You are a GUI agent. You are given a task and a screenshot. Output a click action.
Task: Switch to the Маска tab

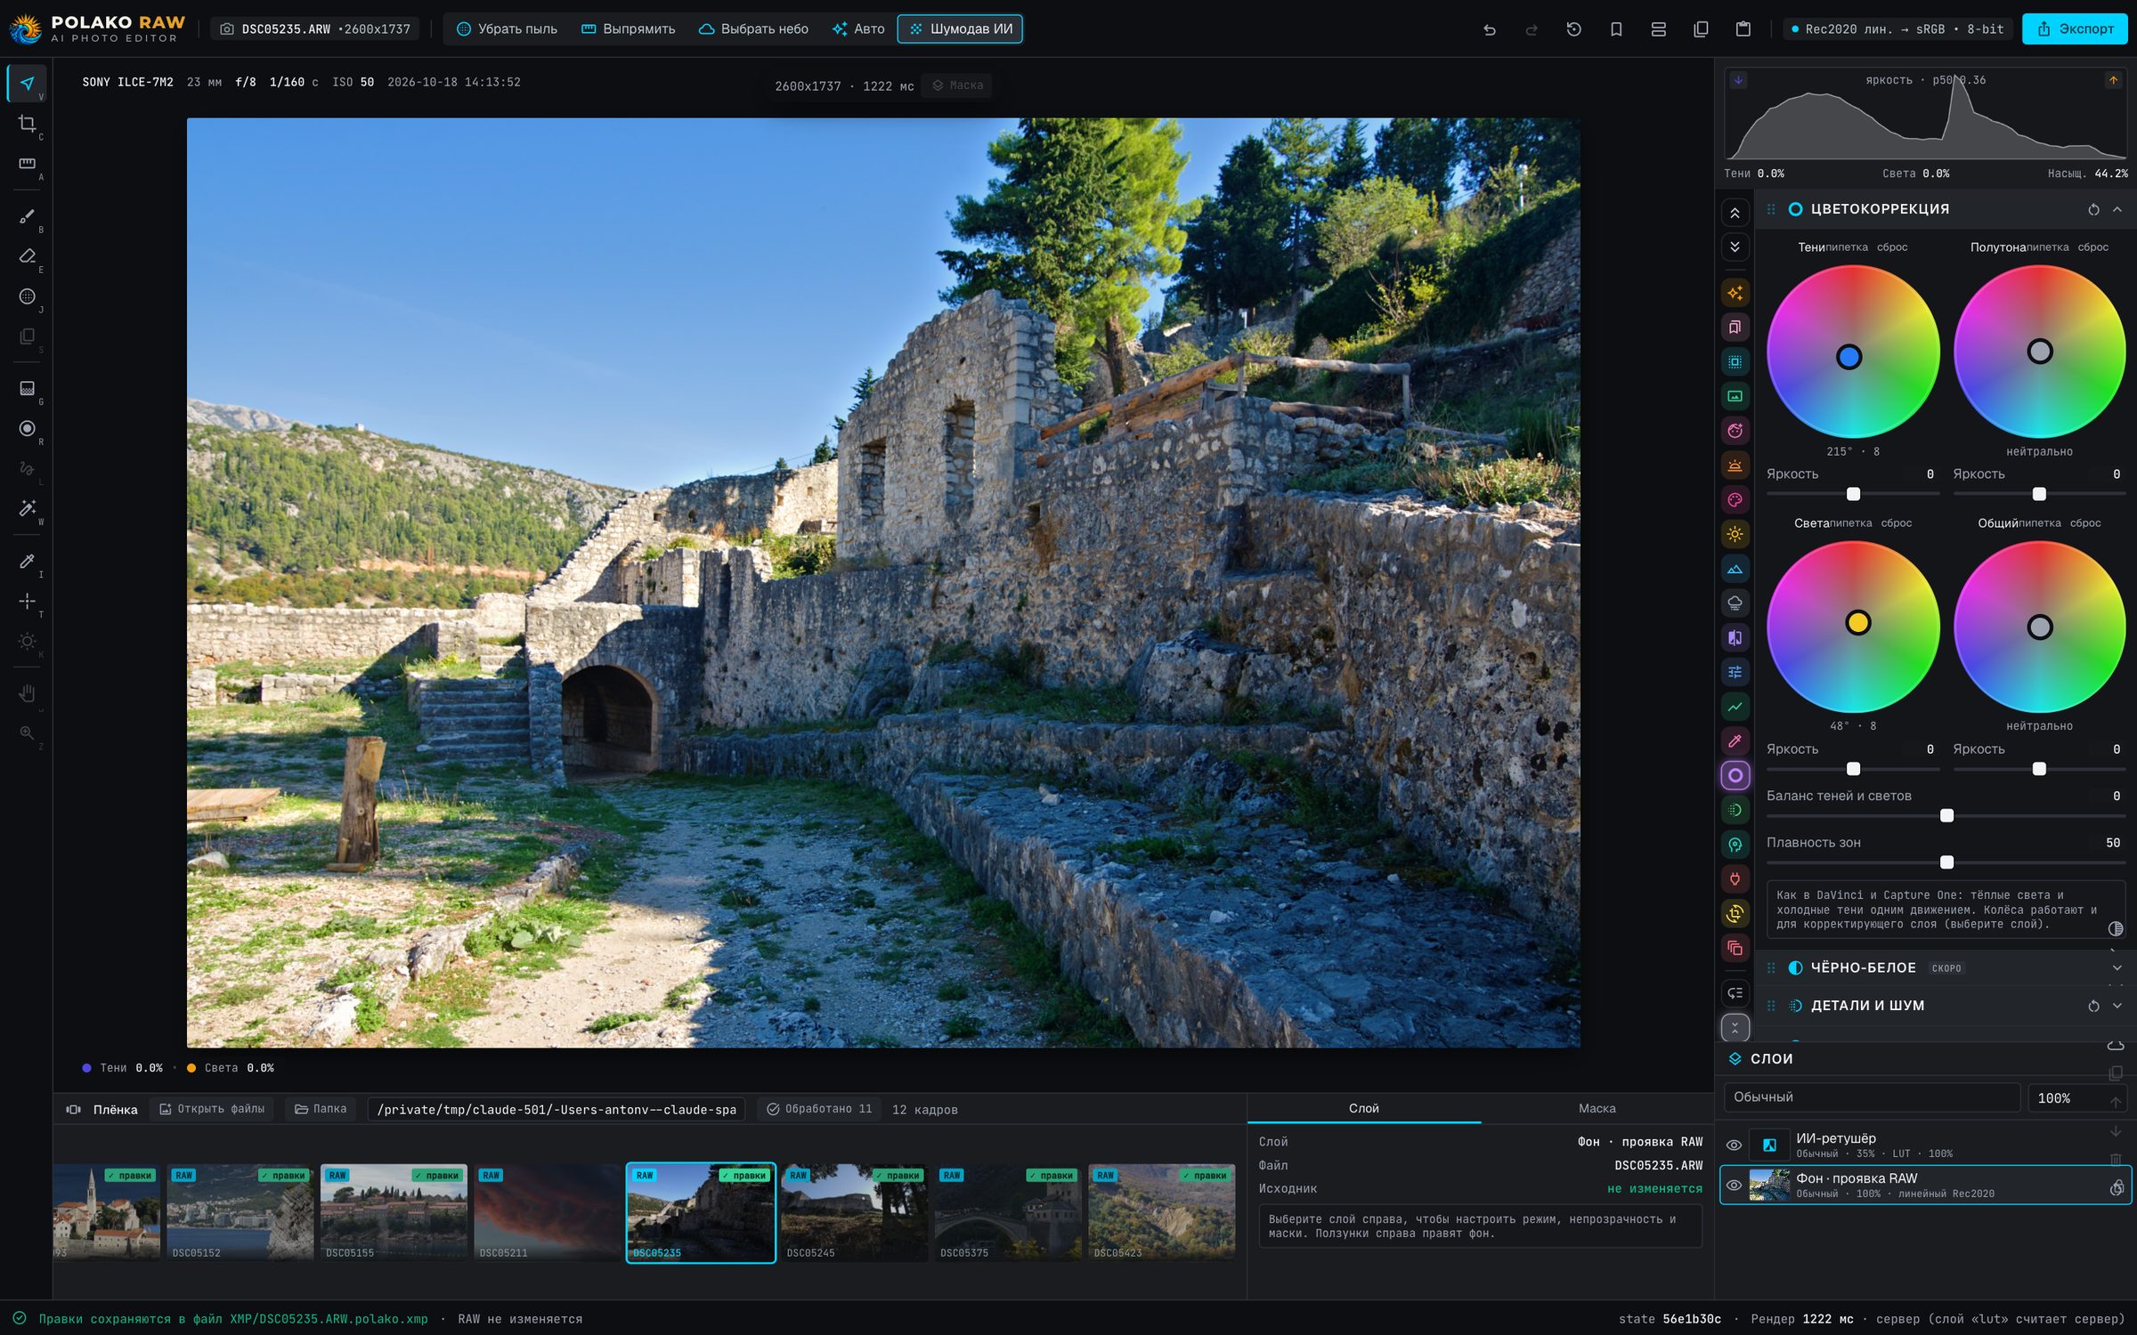[1597, 1108]
